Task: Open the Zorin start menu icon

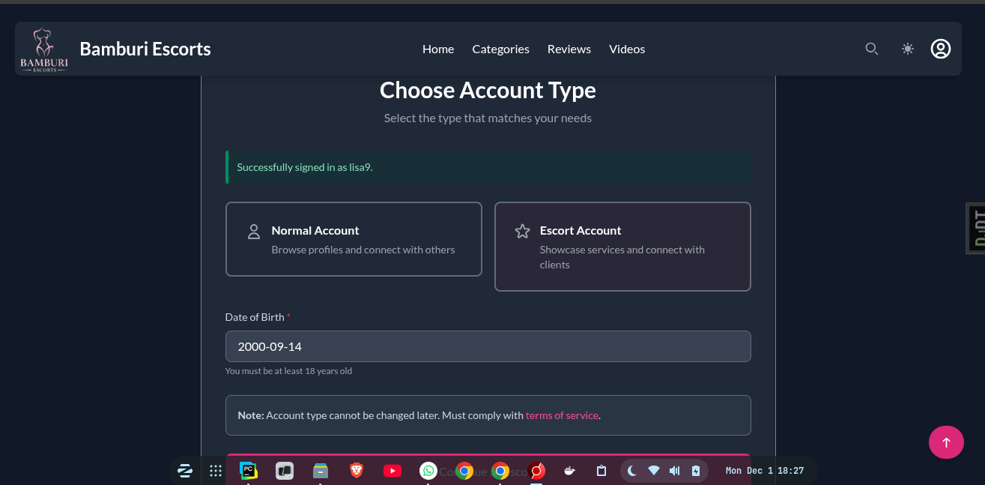Action: (x=185, y=471)
